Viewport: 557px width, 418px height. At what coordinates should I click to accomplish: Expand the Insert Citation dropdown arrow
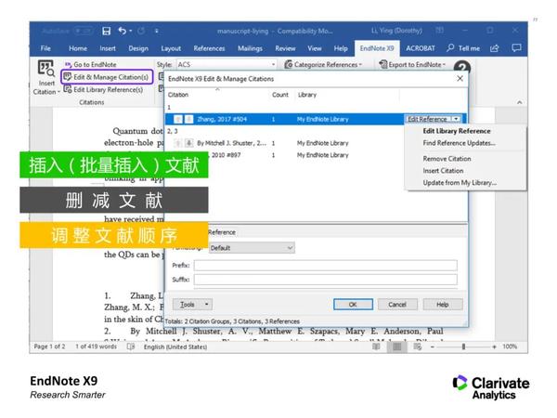(x=58, y=92)
